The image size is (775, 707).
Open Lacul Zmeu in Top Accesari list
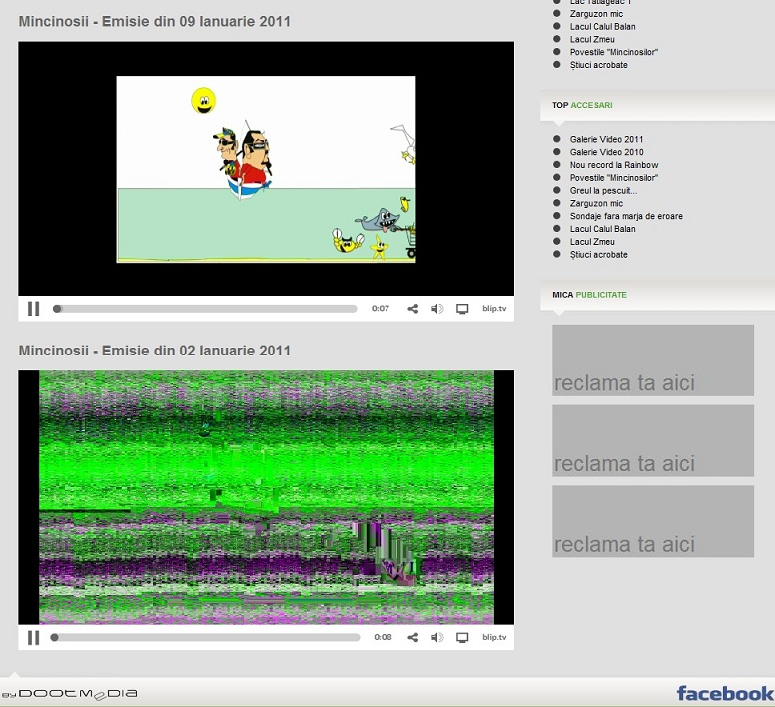[x=592, y=242]
